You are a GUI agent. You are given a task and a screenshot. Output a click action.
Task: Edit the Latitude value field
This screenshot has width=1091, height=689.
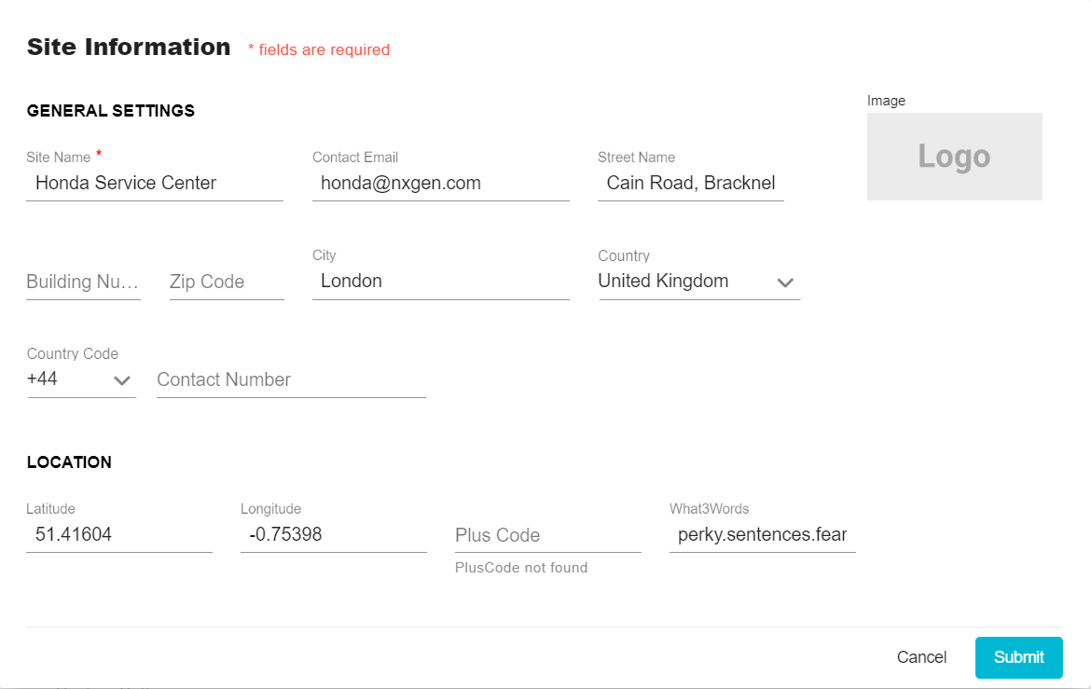(x=119, y=534)
